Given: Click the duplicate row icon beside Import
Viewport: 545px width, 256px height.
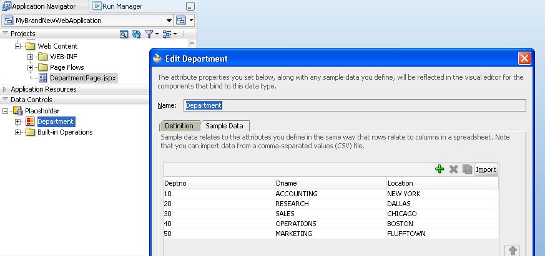Looking at the screenshot, I should coord(467,169).
